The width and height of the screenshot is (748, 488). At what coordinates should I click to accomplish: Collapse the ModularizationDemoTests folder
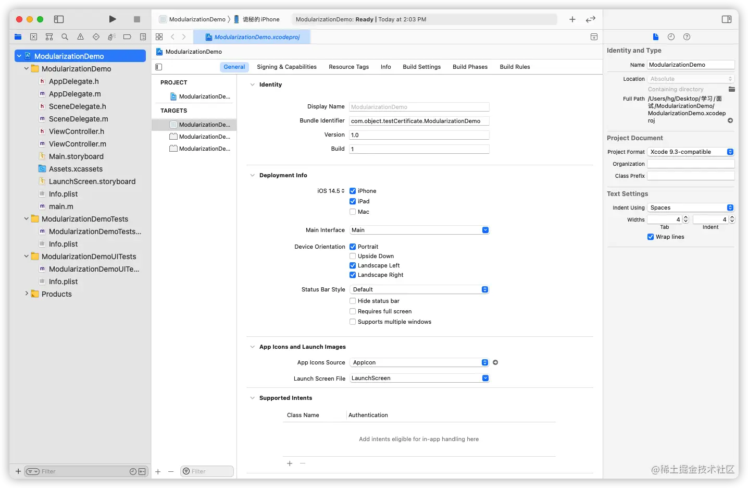[27, 219]
